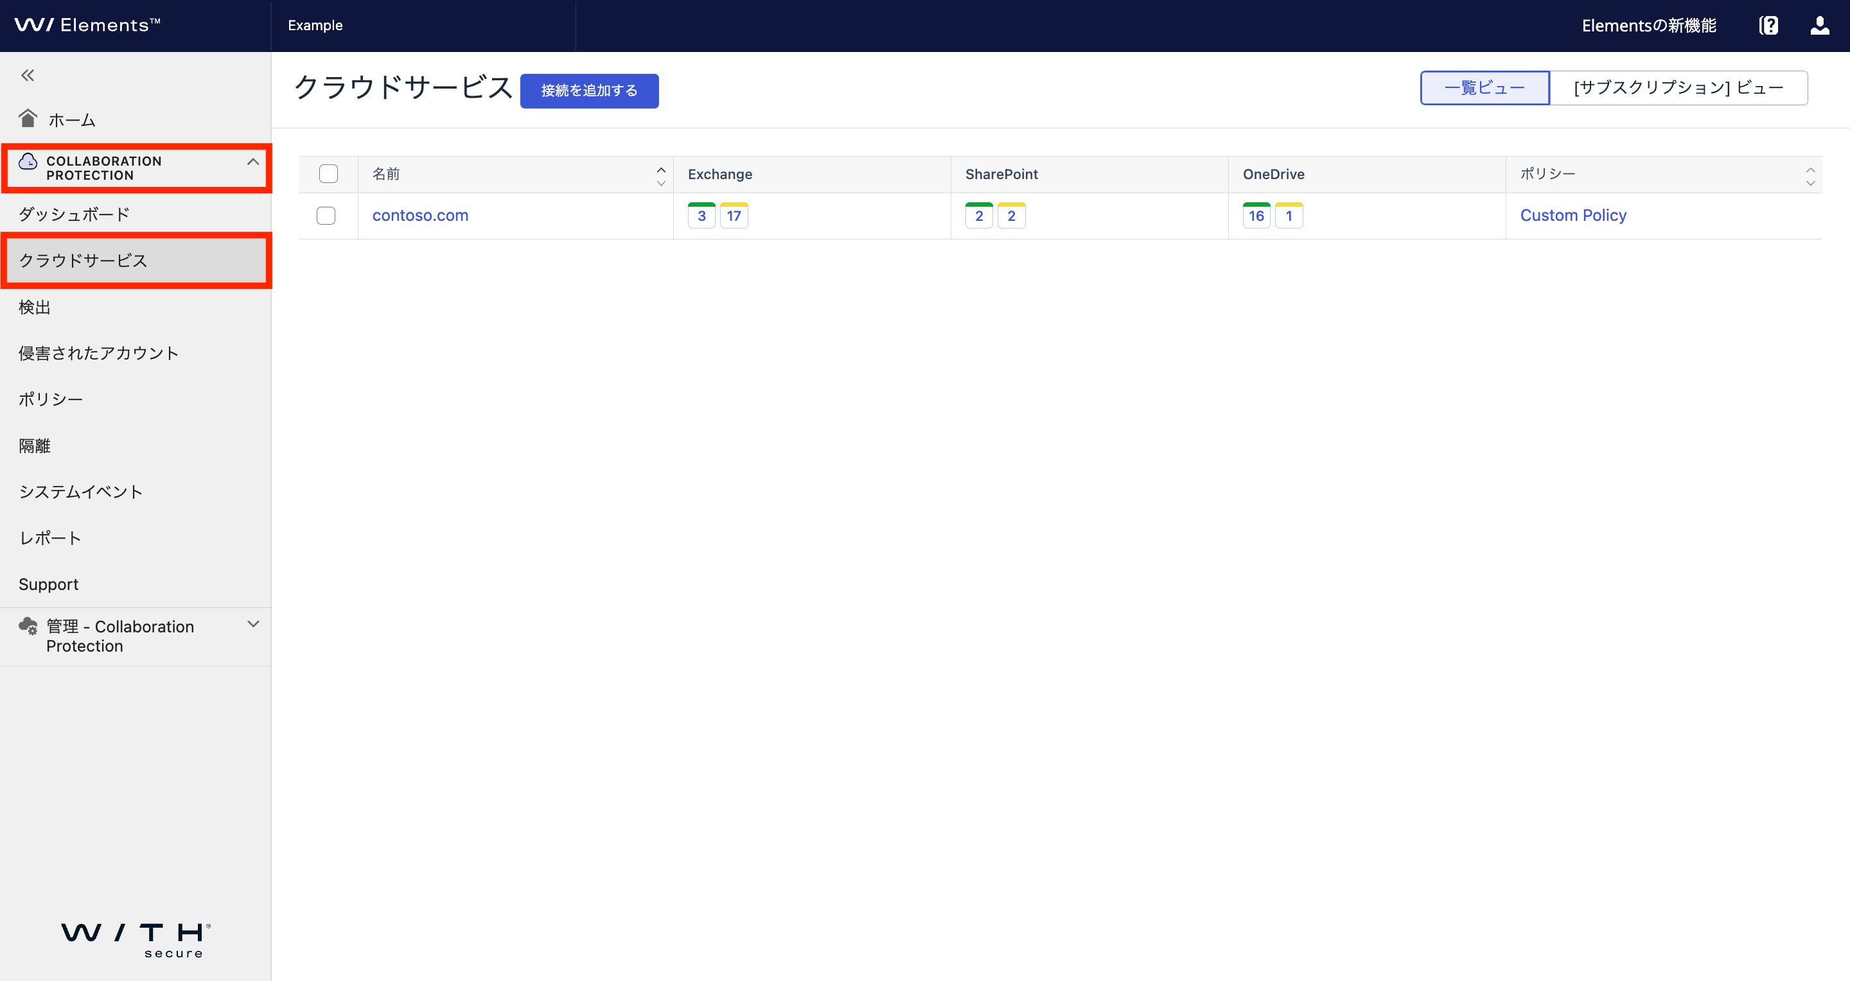Click the OneDrive green badge 16
This screenshot has height=981, width=1850.
[x=1256, y=215]
